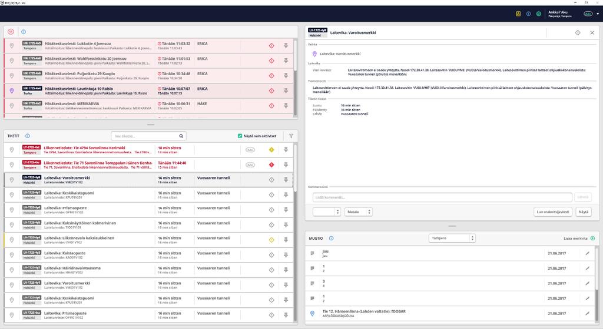Click the Lähetä comment send button

click(x=582, y=197)
